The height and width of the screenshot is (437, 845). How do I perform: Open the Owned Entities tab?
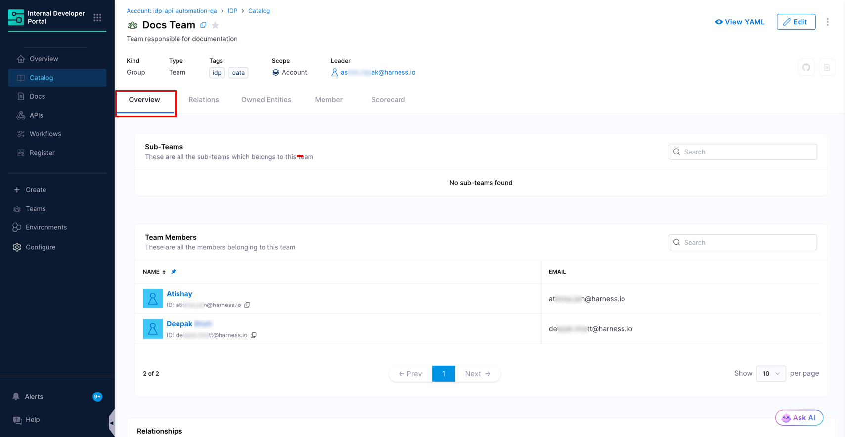[x=267, y=100]
